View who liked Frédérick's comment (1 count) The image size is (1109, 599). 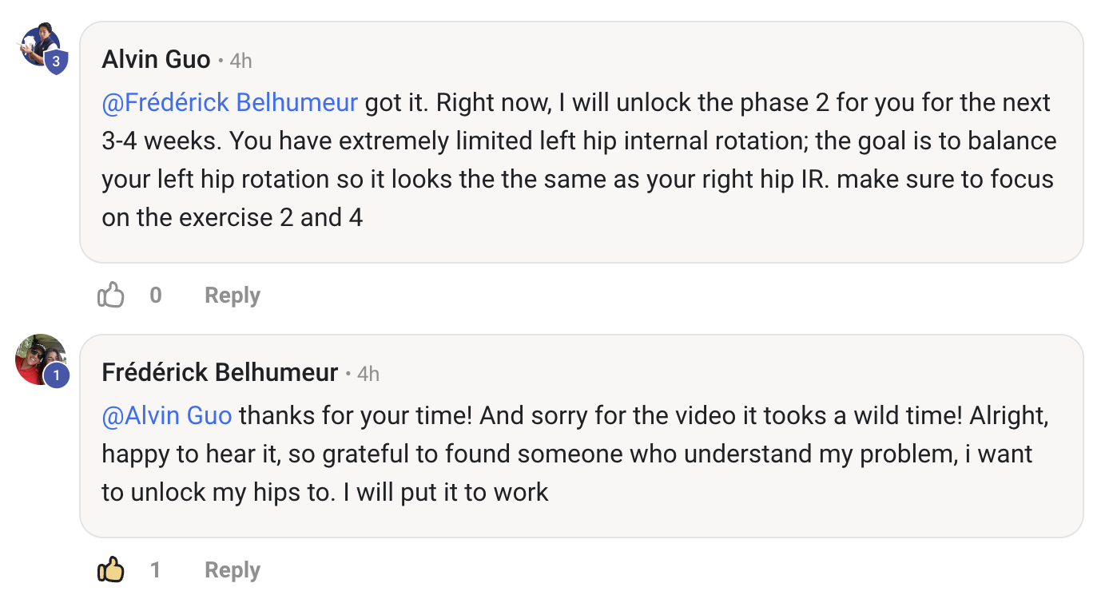(156, 570)
